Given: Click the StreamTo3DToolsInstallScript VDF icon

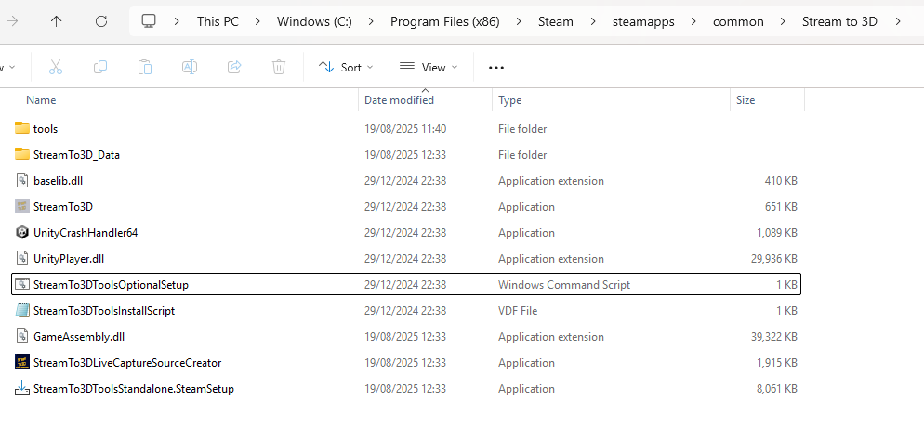Looking at the screenshot, I should click(x=22, y=310).
